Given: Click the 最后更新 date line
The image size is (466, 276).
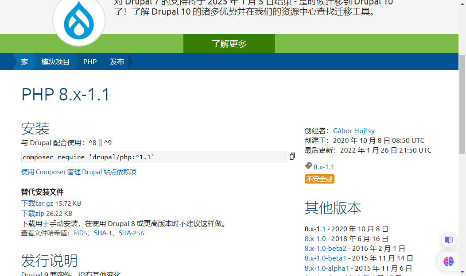Looking at the screenshot, I should (368, 150).
